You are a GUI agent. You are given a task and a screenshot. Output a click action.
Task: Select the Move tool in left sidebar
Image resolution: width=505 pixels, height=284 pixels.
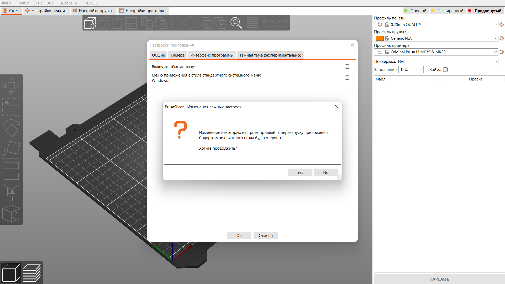tap(11, 86)
